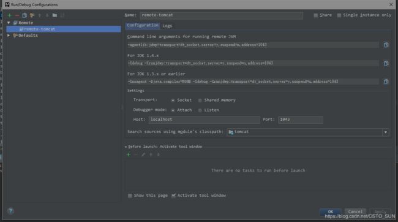Remove the selected configuration with the red minus

[17, 15]
